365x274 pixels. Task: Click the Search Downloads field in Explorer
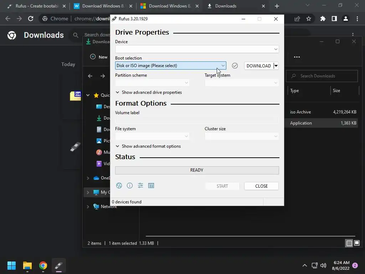point(322,76)
